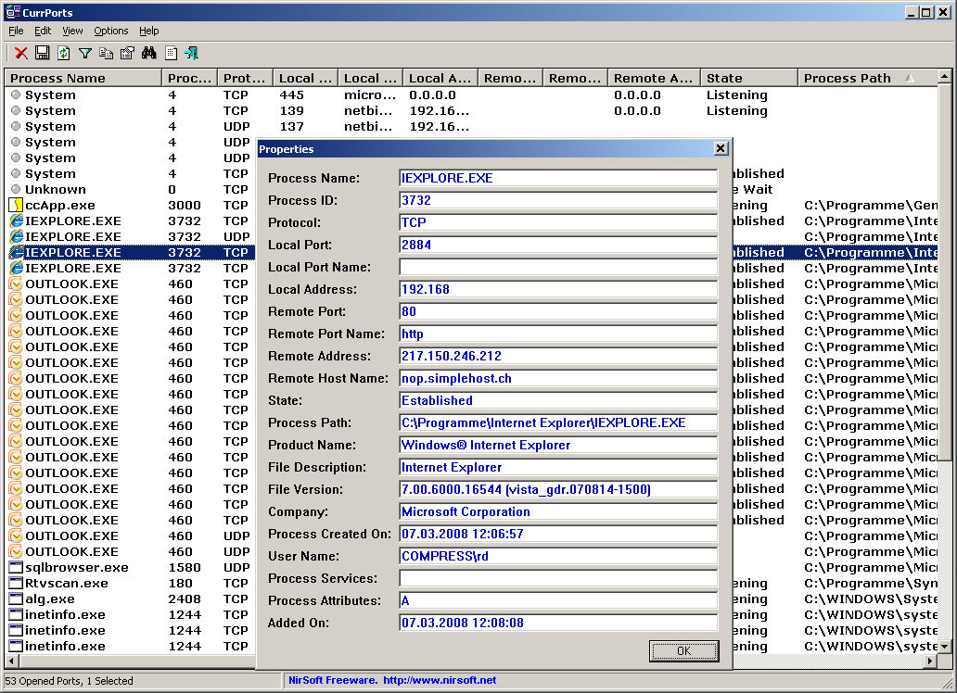Screen dimensions: 957x693
Task: Click the horizontal scrollbar left arrow
Action: coord(11,661)
